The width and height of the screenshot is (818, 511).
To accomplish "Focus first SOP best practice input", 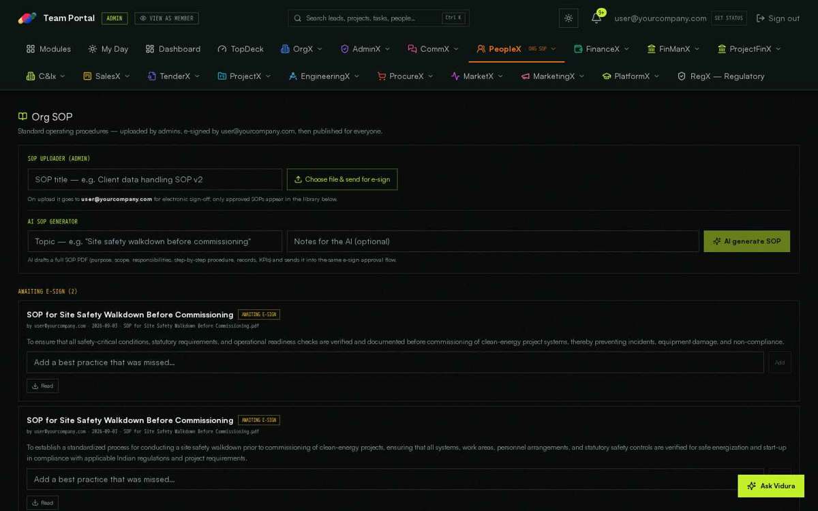I will [395, 362].
